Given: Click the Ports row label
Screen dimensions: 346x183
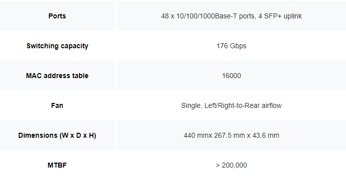Looking at the screenshot, I should (57, 16).
